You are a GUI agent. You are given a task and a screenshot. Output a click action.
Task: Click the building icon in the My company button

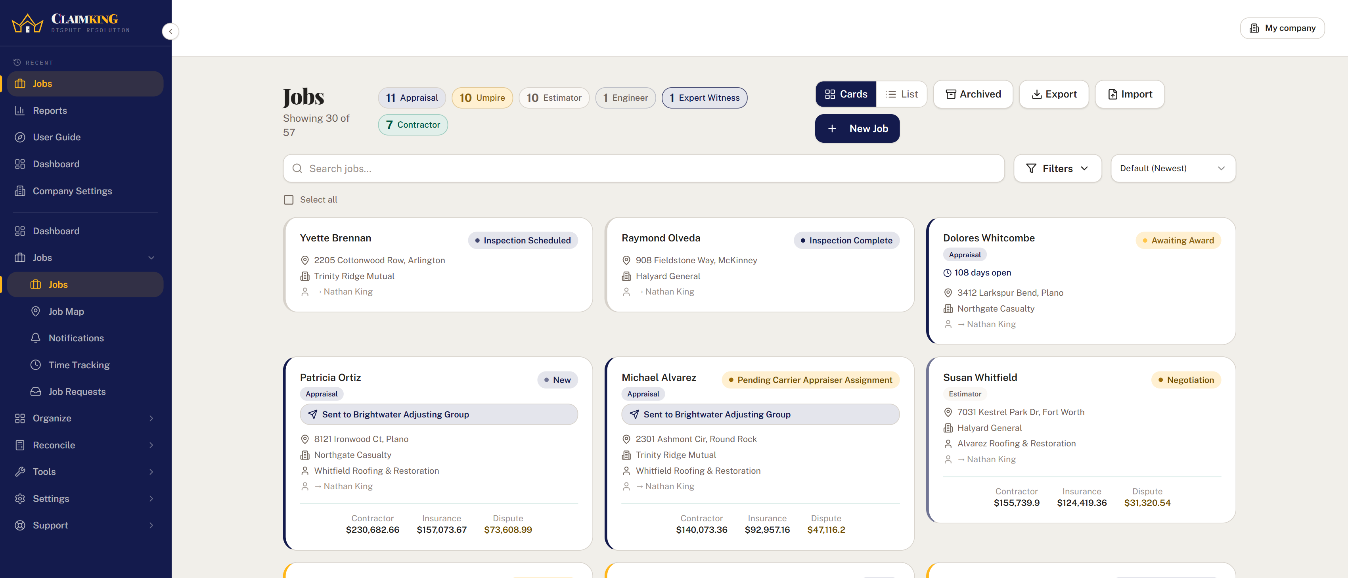point(1254,28)
